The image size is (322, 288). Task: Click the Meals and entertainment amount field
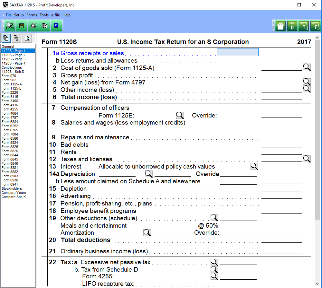coord(172,225)
